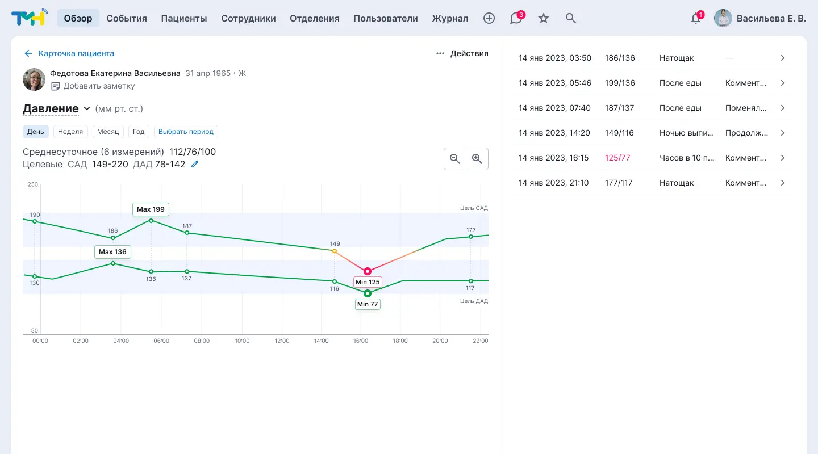Open row arrow for 14 янв 2023, 03:50
818x454 pixels.
(x=783, y=58)
